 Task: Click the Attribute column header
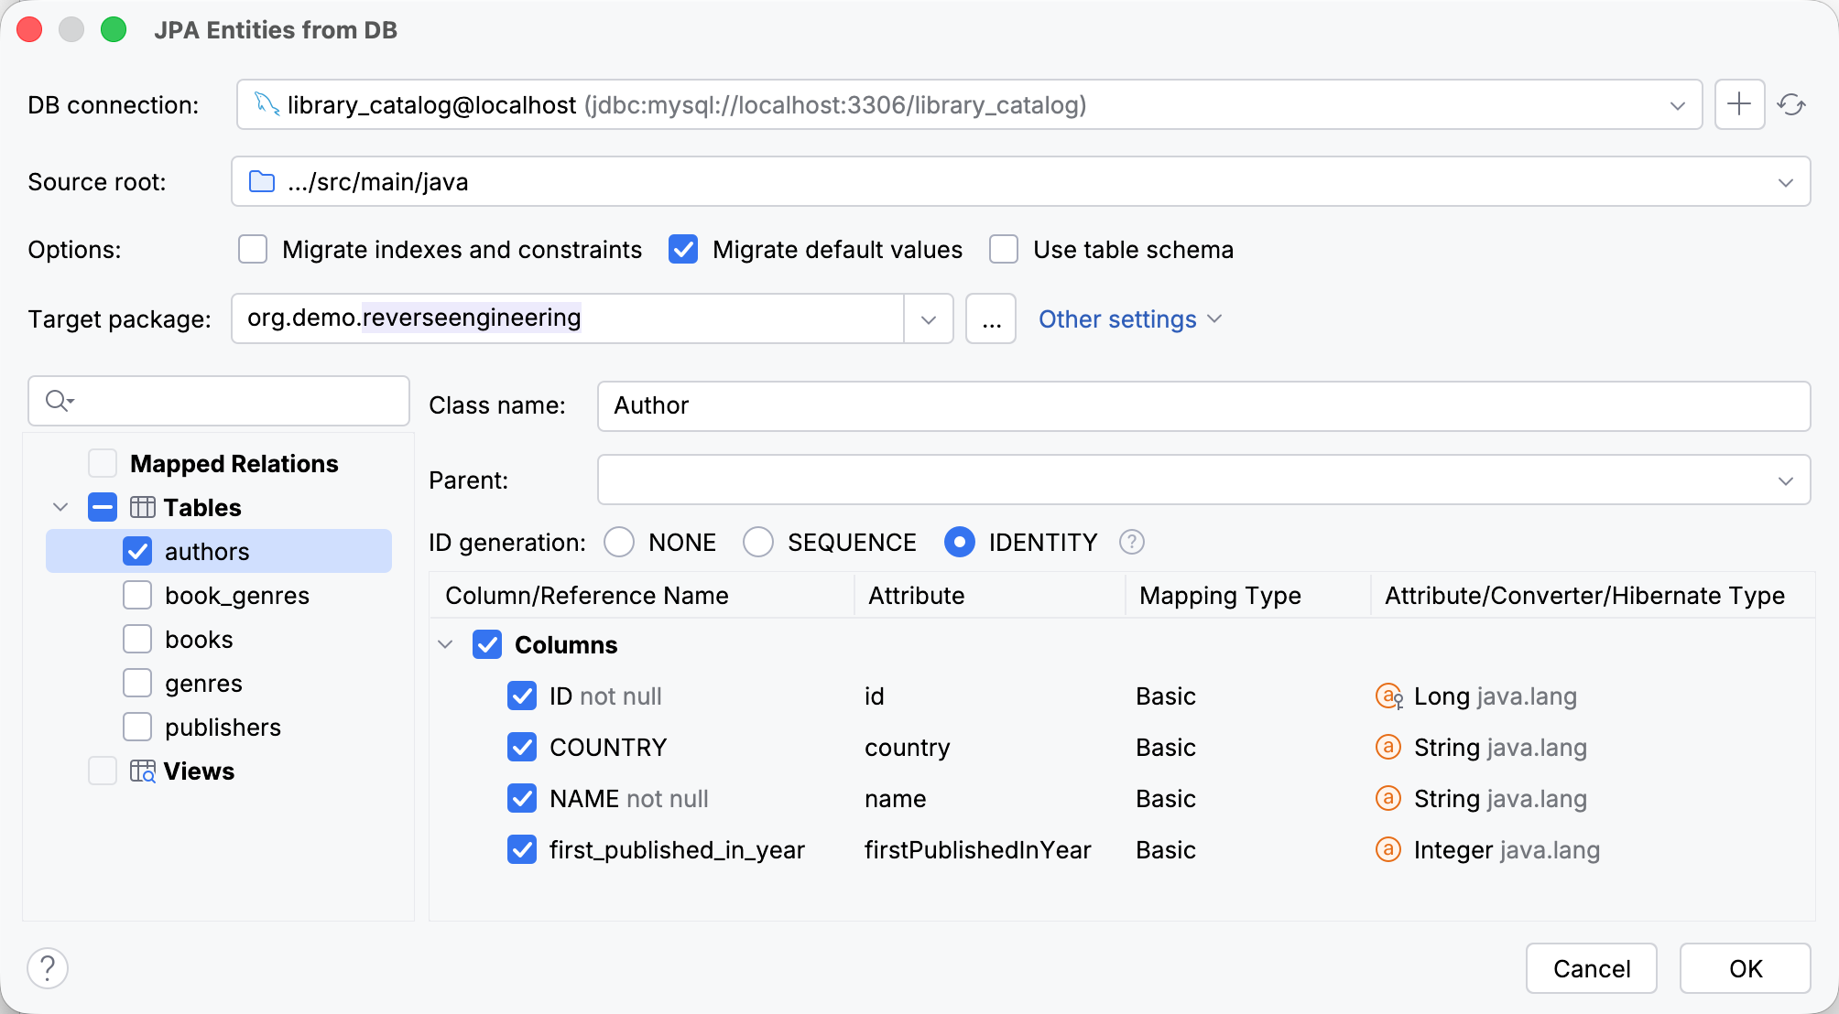point(989,595)
